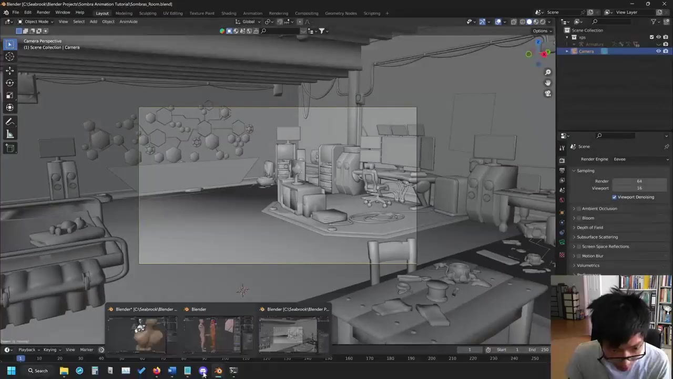
Task: Switch to the Shading workspace tab
Action: point(228,13)
